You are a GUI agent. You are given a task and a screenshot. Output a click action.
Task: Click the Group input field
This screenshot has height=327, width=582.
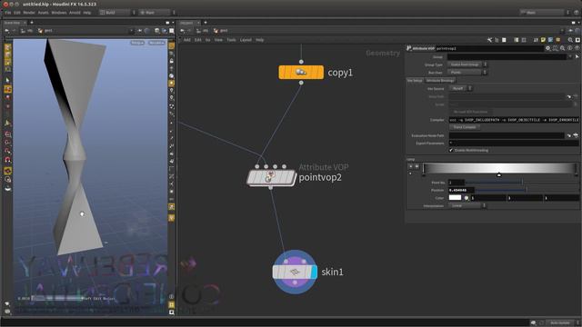point(507,56)
